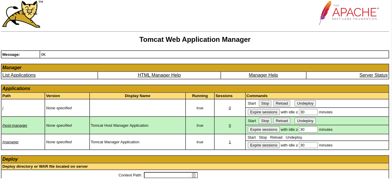
Task: Click "None specified" in the /manager row
Action: (59, 142)
